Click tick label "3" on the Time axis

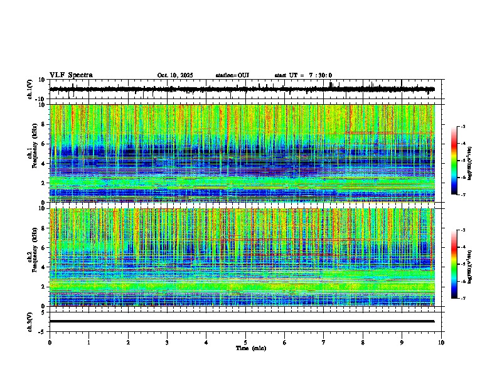(167, 343)
